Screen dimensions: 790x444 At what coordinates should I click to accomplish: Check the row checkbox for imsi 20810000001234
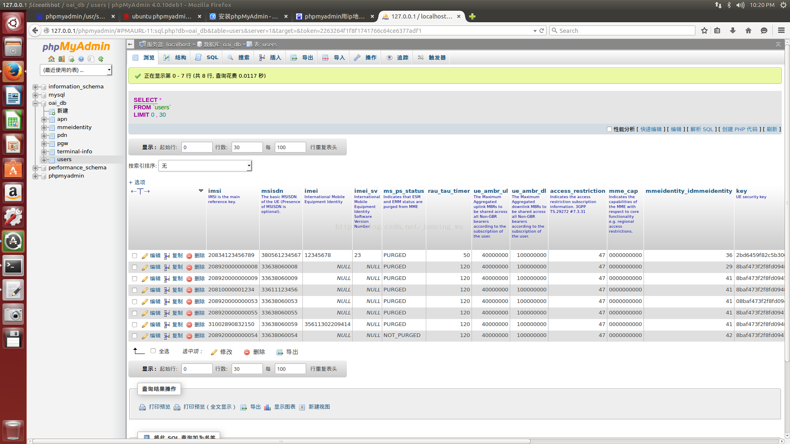pyautogui.click(x=135, y=290)
